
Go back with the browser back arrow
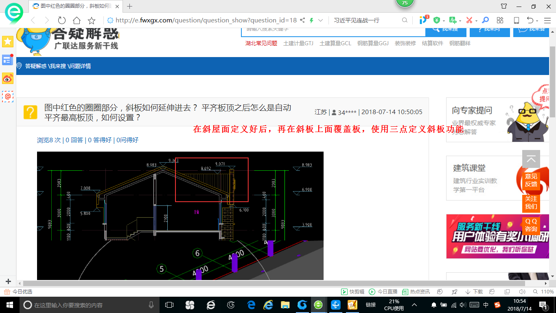coord(33,20)
